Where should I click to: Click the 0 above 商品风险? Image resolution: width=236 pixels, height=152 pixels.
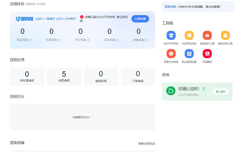[x=23, y=31]
